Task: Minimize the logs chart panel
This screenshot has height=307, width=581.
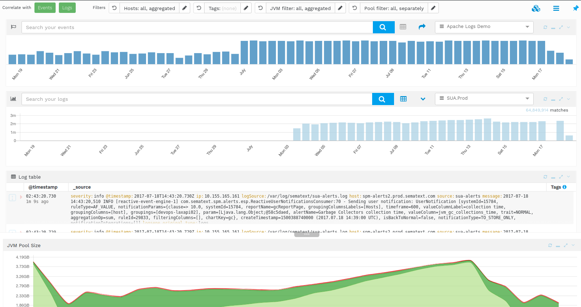Action: pyautogui.click(x=553, y=99)
